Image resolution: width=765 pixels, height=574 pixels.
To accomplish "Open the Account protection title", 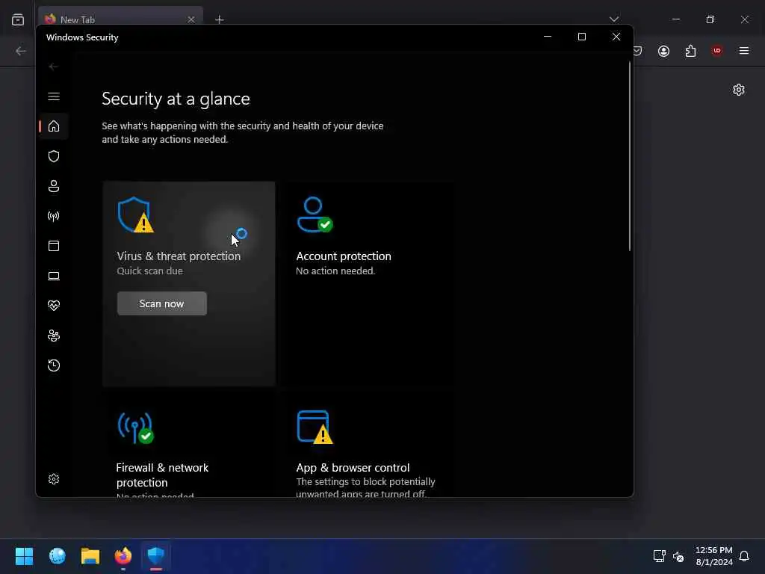I will 344,256.
